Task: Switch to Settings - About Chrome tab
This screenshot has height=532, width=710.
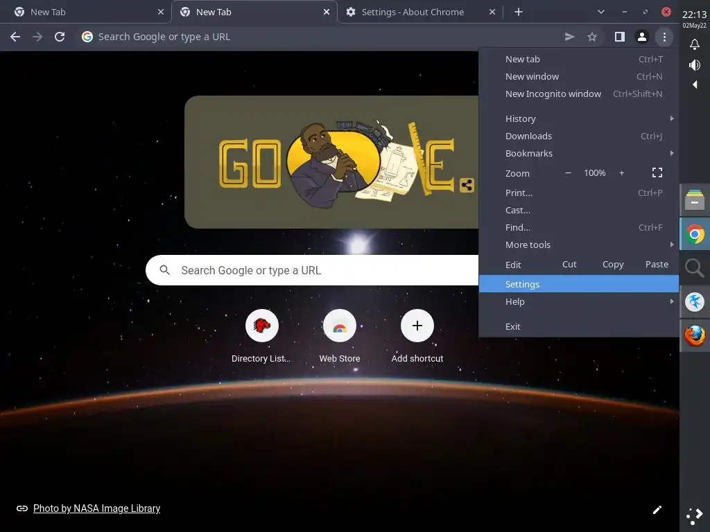Action: (421, 12)
